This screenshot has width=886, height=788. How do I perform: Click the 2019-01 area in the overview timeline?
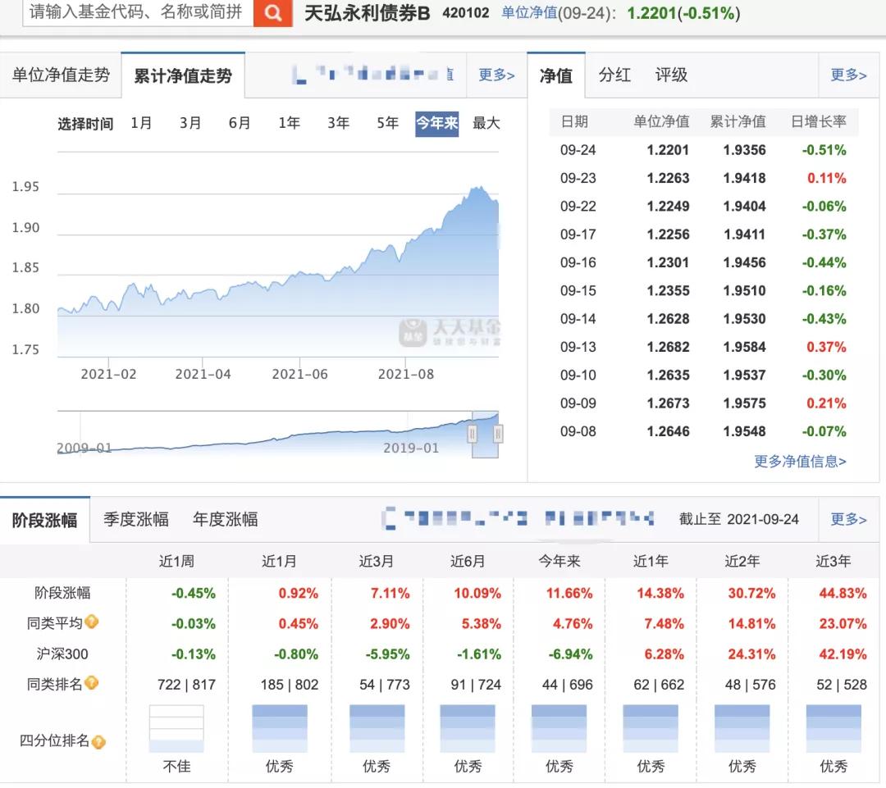pyautogui.click(x=411, y=448)
